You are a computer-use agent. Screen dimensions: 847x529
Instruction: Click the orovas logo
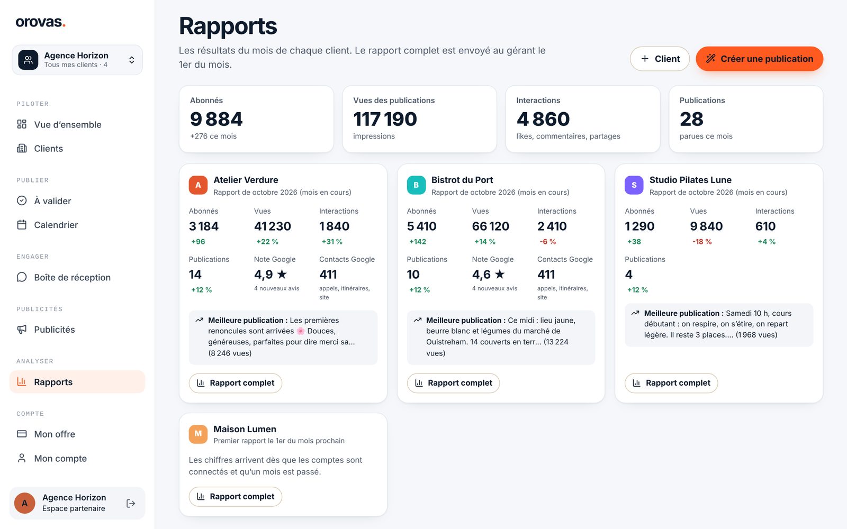tap(40, 22)
